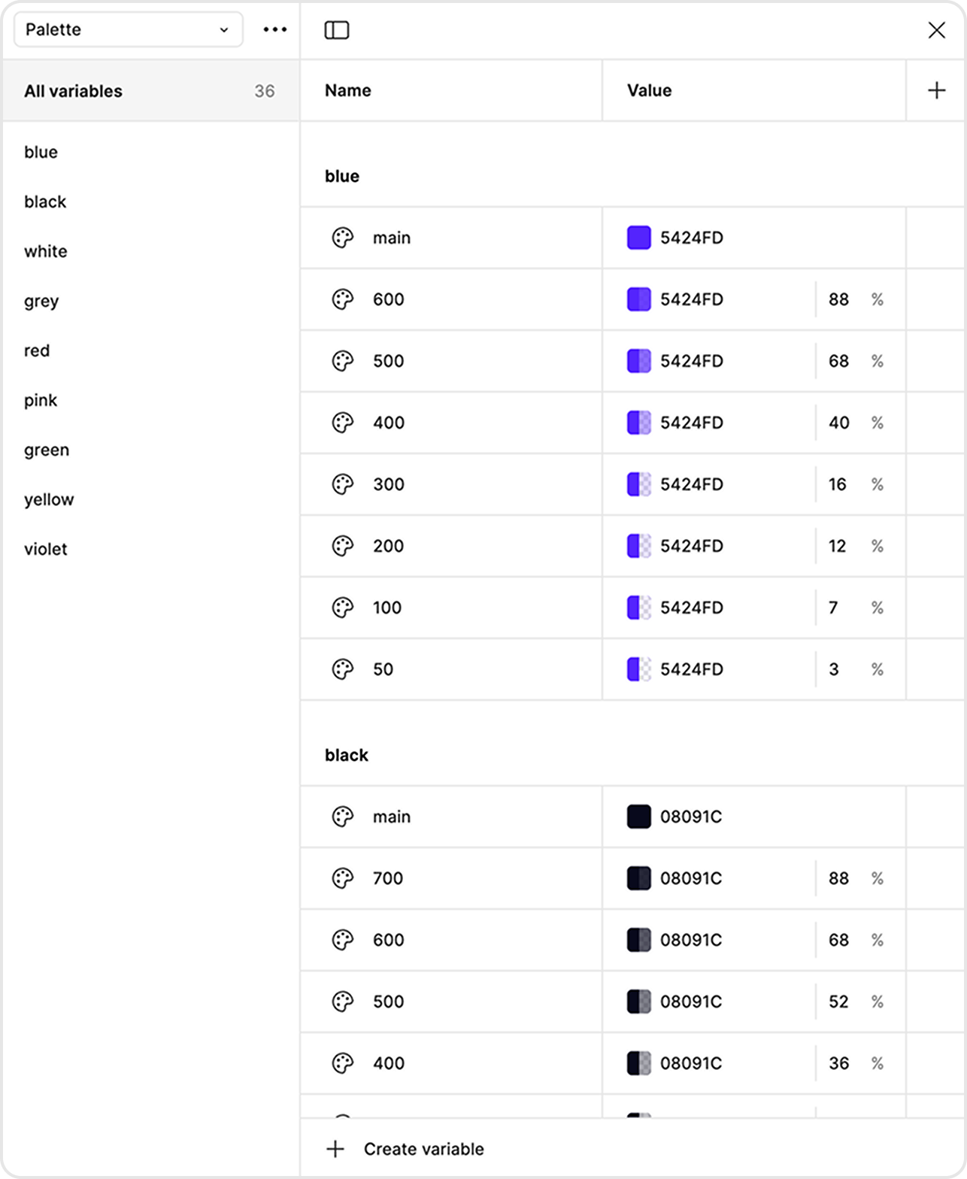Open the Palette collection dropdown

coord(129,29)
